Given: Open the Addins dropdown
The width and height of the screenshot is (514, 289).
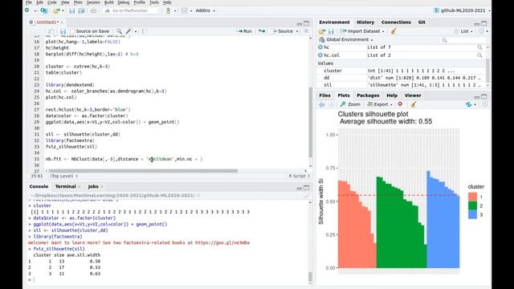Looking at the screenshot, I should pyautogui.click(x=206, y=10).
